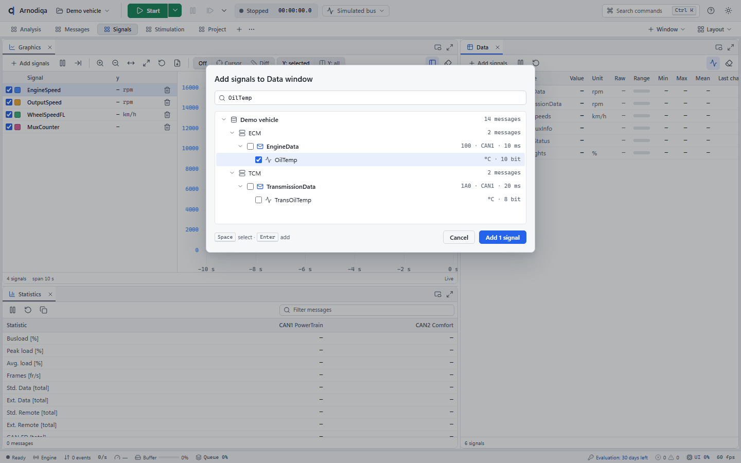This screenshot has height=463, width=741.
Task: Zoom out on the Graphics chart
Action: [x=115, y=63]
